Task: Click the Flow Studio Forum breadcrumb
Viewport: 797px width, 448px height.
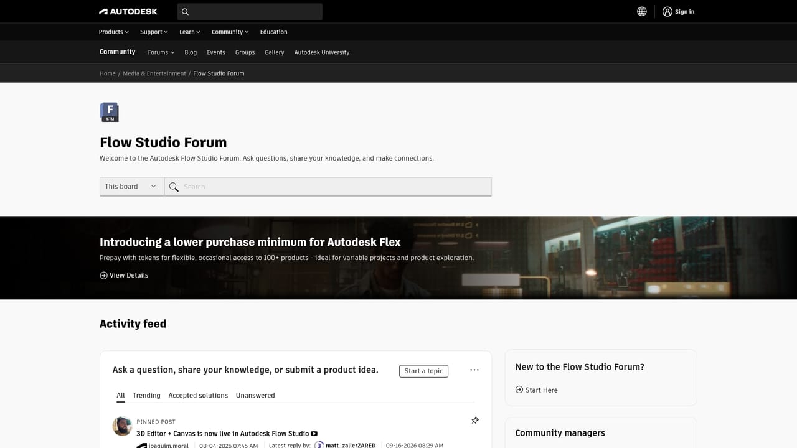Action: (x=219, y=73)
